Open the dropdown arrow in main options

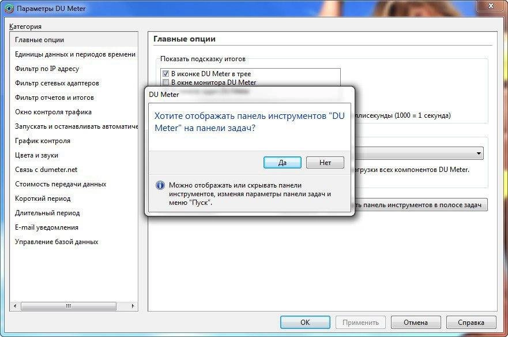tap(479, 153)
